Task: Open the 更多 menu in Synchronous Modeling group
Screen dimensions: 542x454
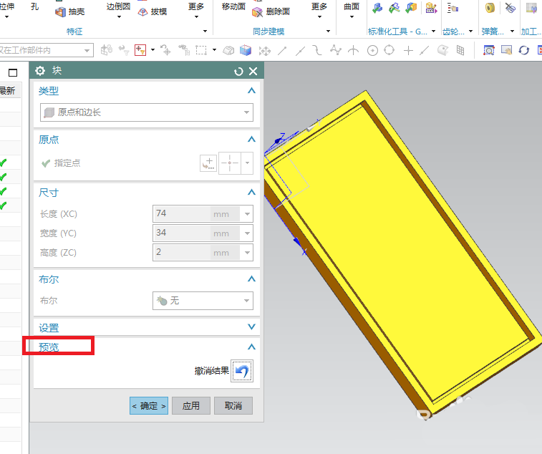Action: coord(319,11)
